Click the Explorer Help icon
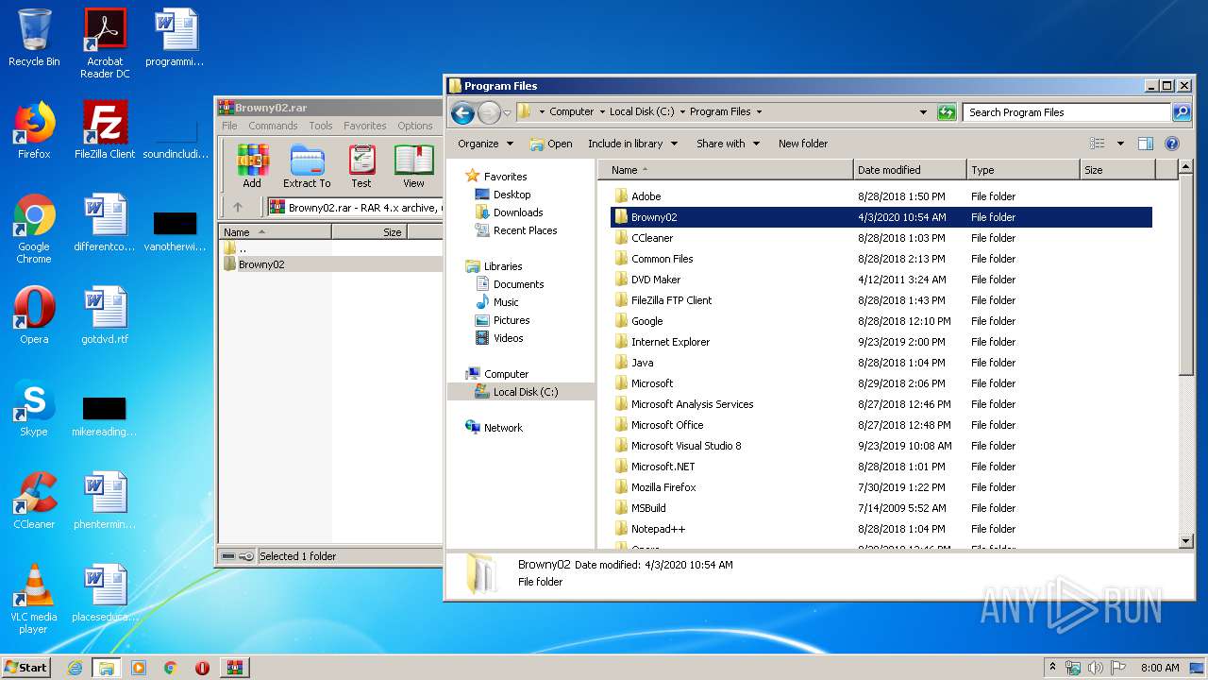The image size is (1208, 680). (1172, 144)
